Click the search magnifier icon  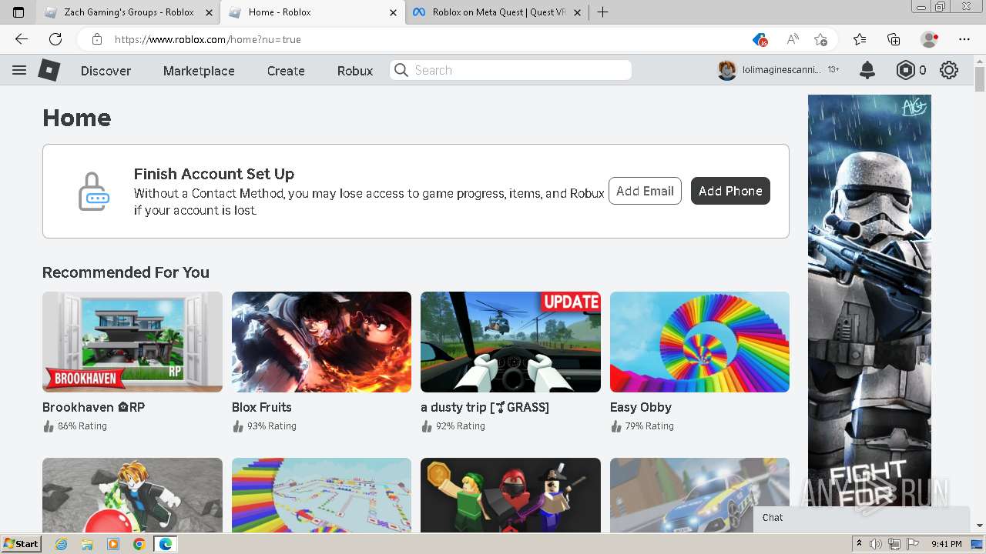(x=401, y=70)
